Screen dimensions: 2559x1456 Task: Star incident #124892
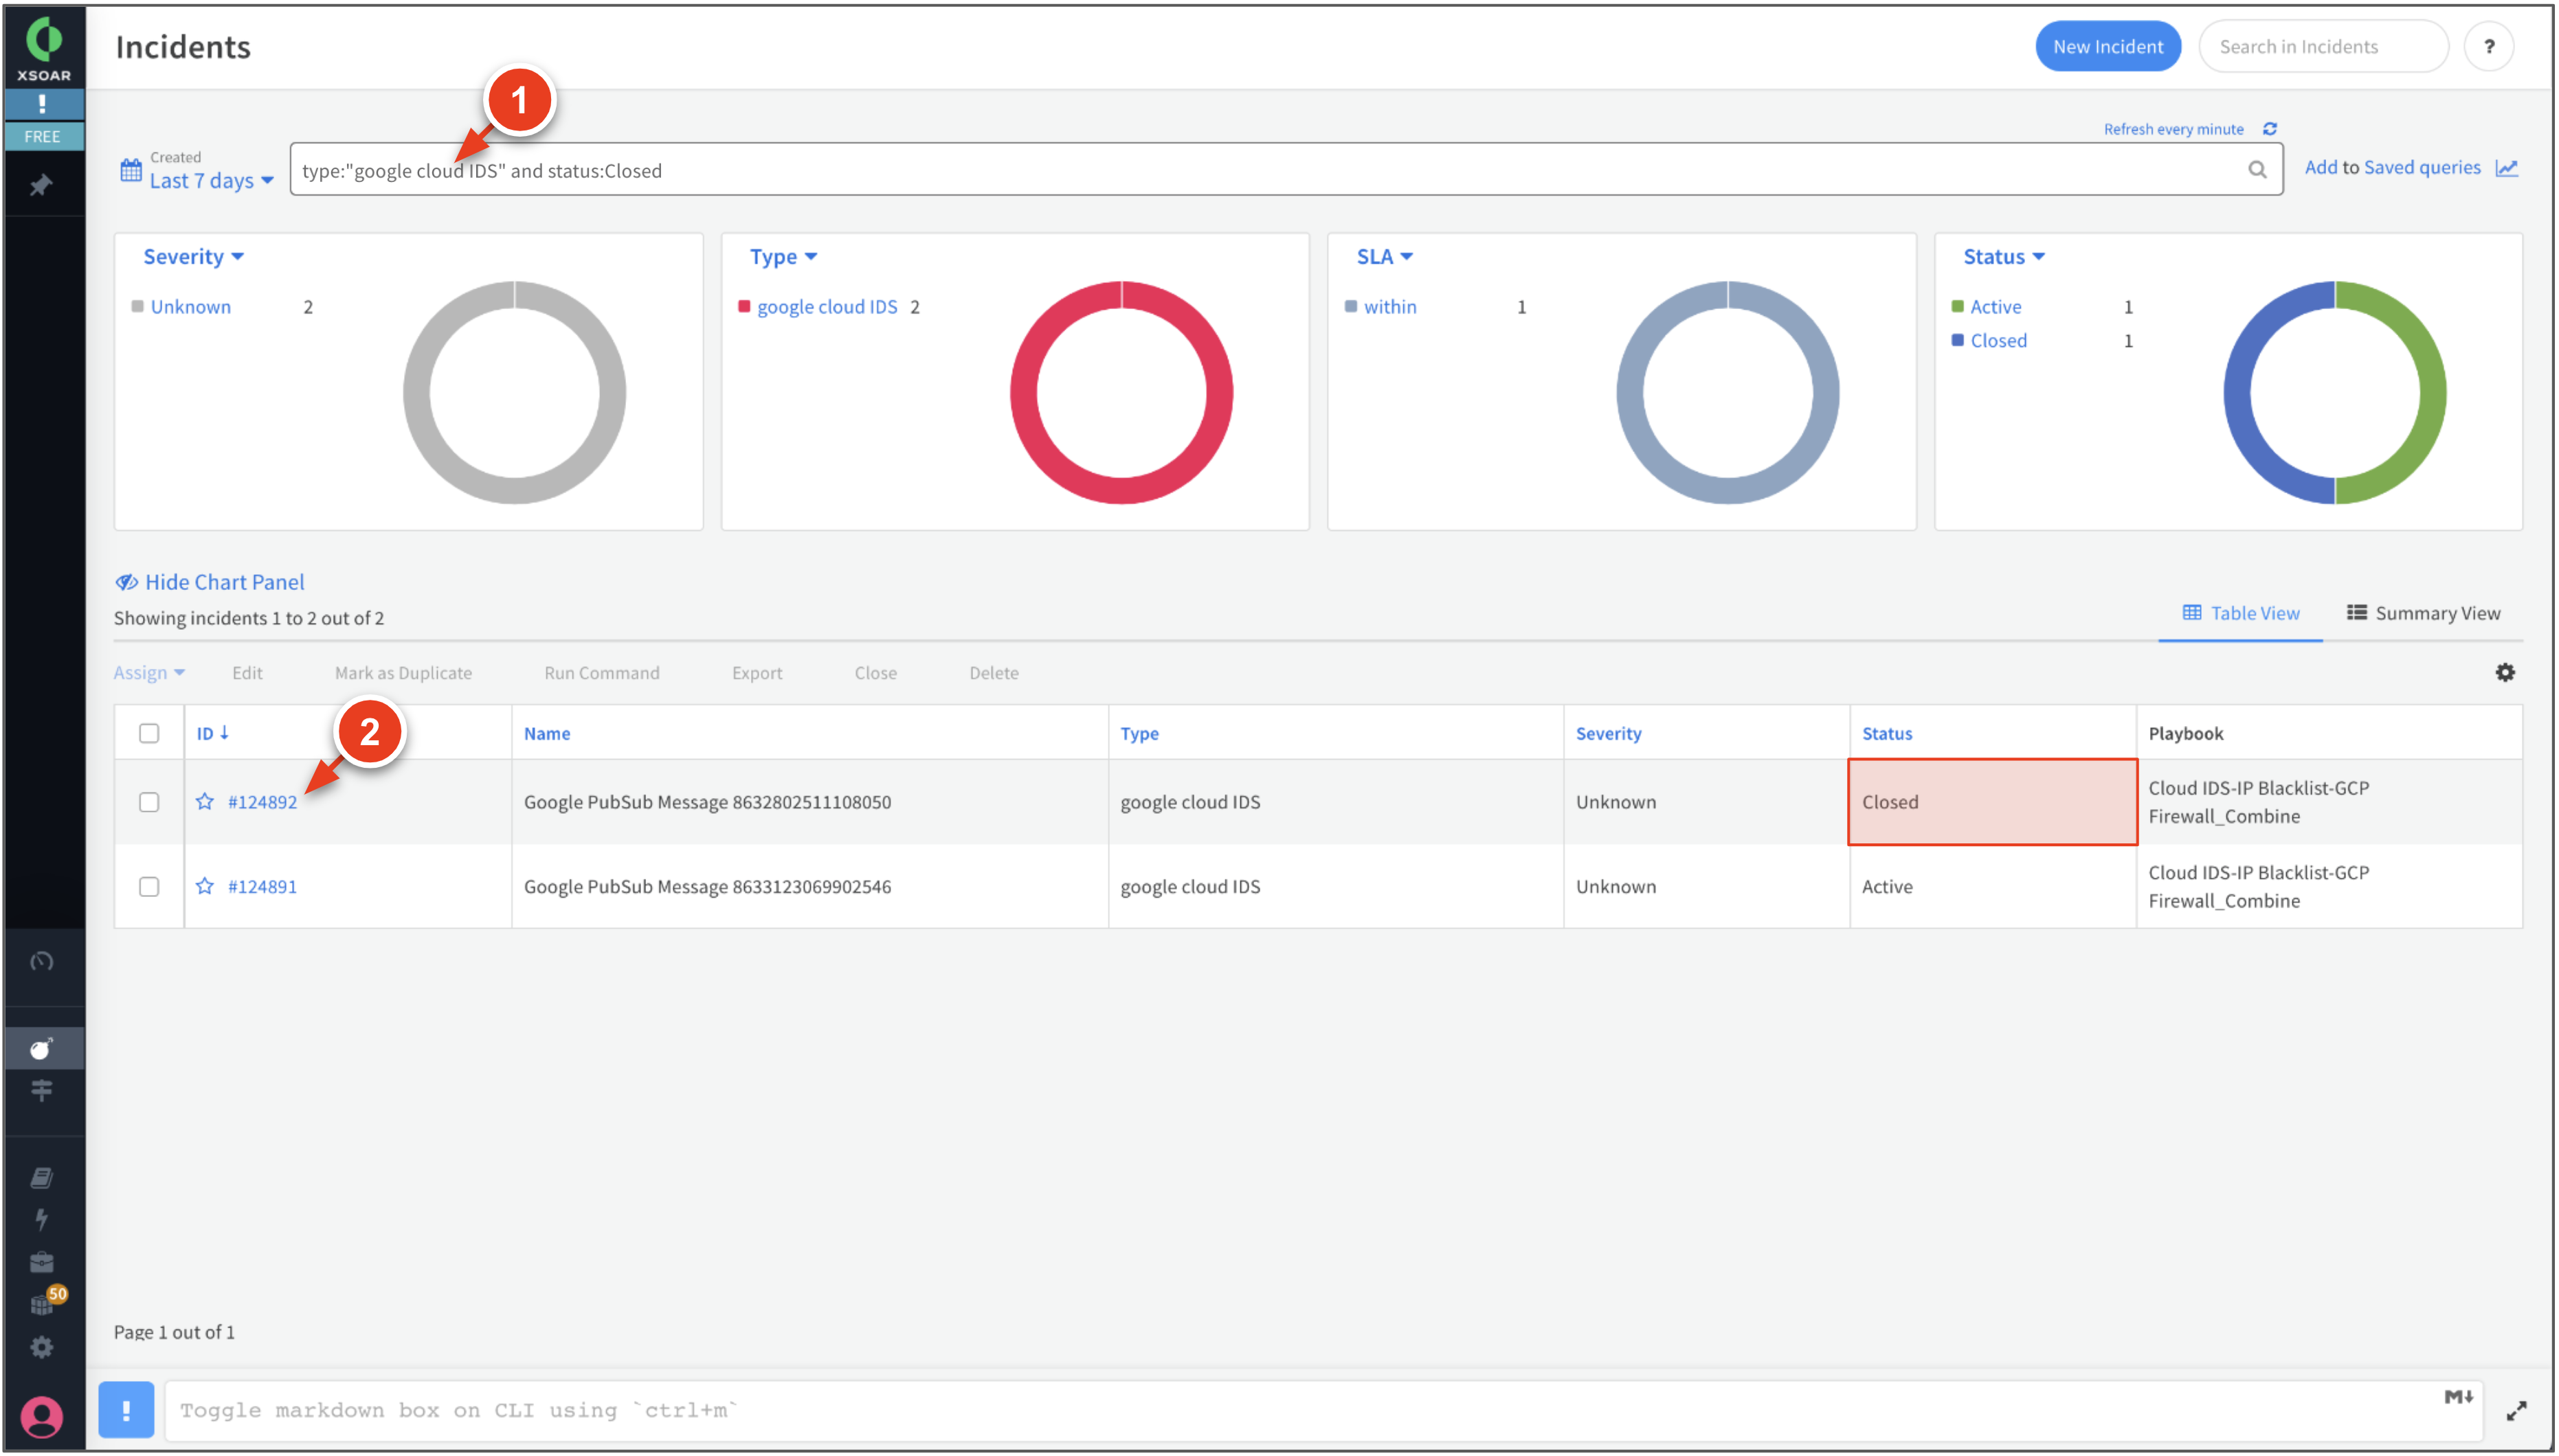tap(205, 802)
